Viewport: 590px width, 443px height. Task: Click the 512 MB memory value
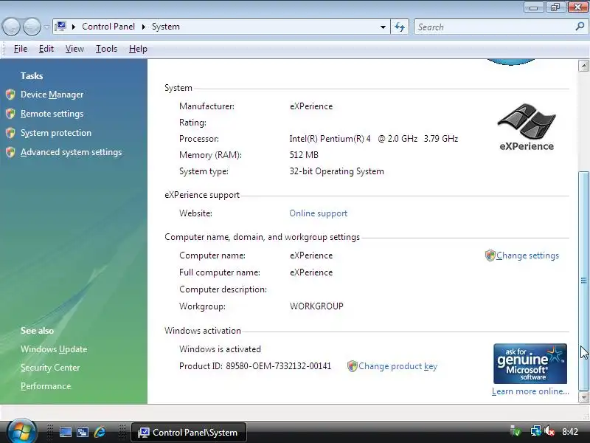304,155
